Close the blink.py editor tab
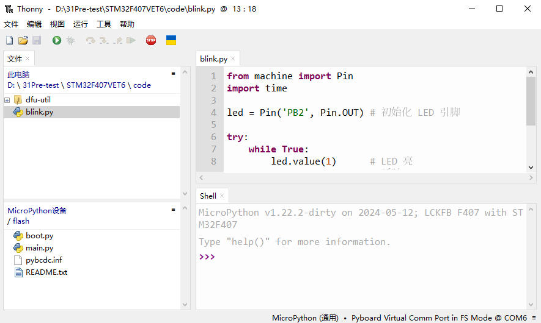This screenshot has height=323, width=541. pos(233,59)
